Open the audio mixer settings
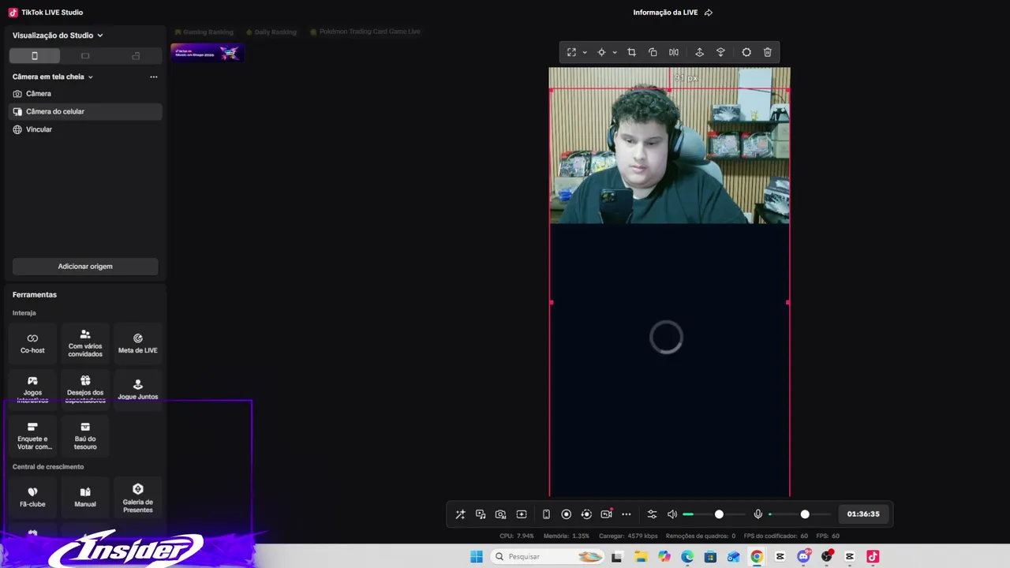This screenshot has width=1010, height=568. [x=652, y=514]
